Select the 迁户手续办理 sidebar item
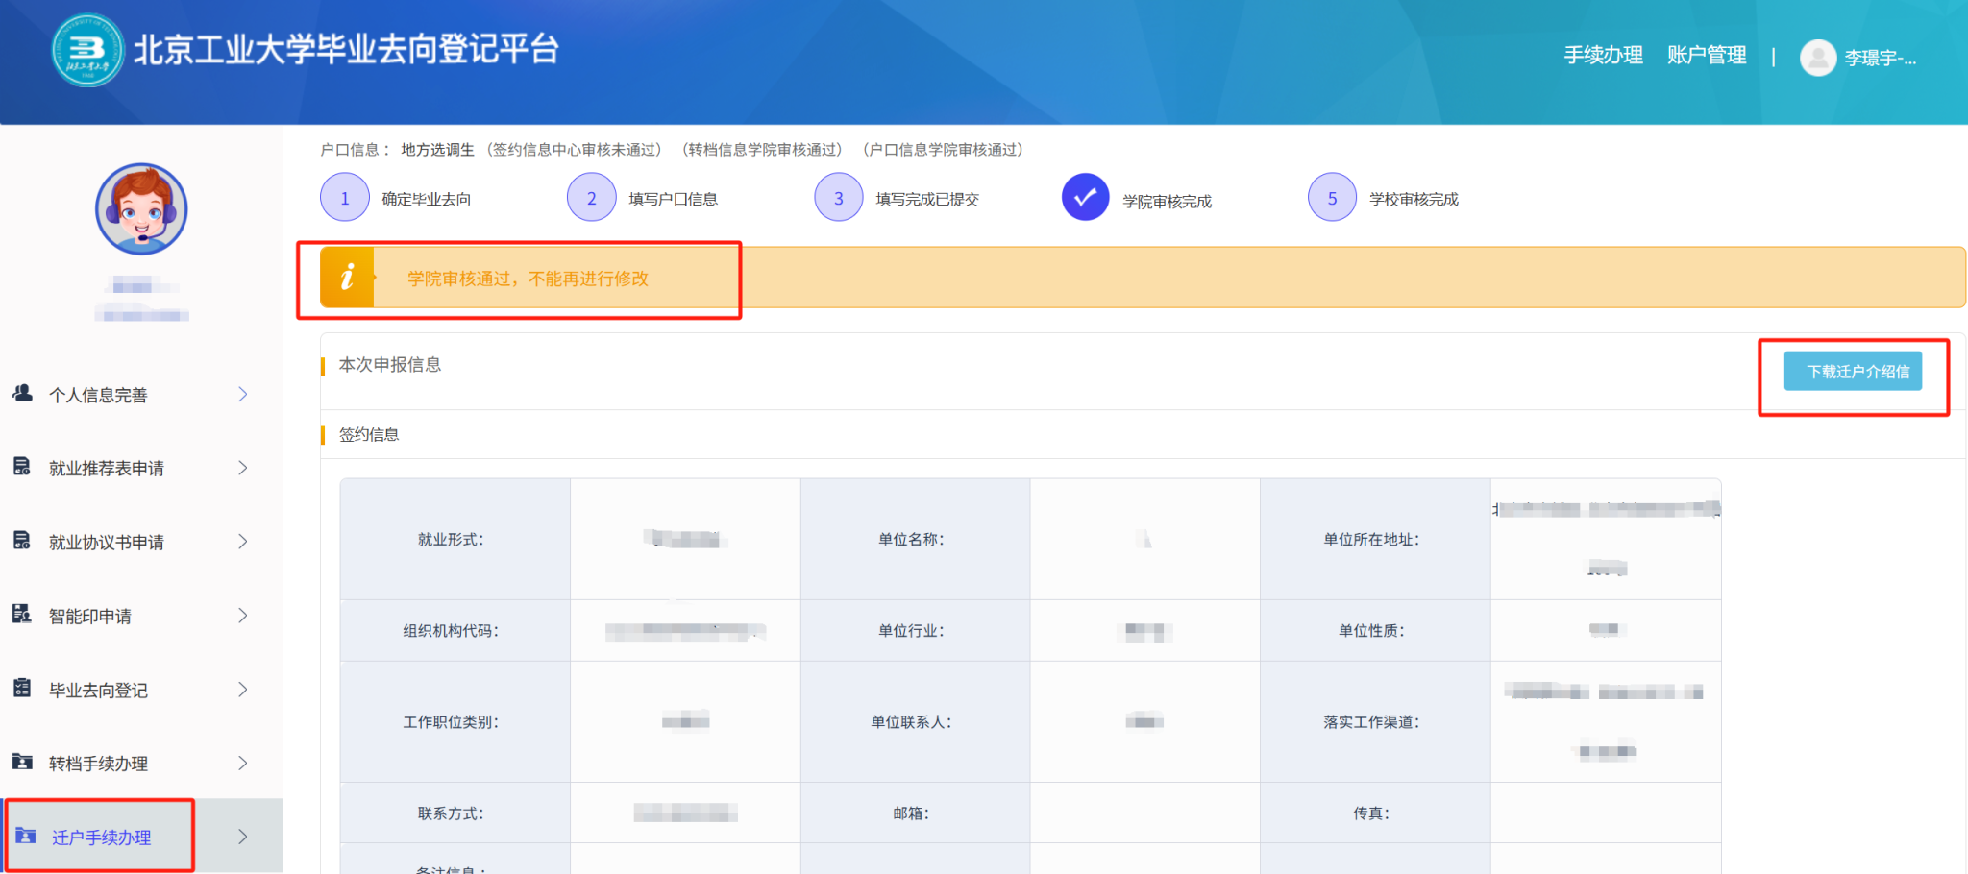 (101, 838)
